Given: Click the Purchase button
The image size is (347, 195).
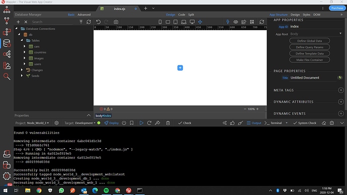Looking at the screenshot, I should (337, 8).
